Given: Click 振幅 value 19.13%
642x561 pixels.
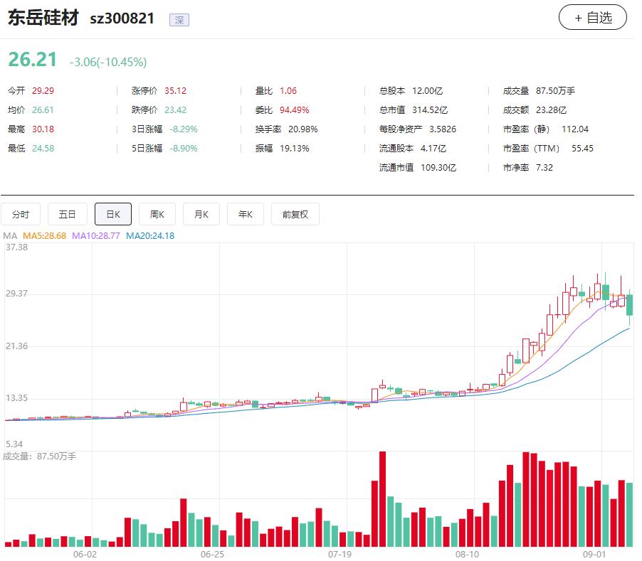Looking at the screenshot, I should 295,149.
